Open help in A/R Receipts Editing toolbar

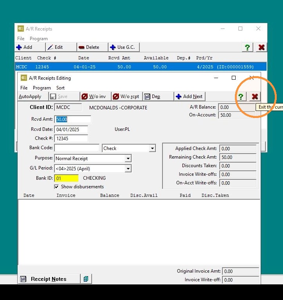click(241, 96)
